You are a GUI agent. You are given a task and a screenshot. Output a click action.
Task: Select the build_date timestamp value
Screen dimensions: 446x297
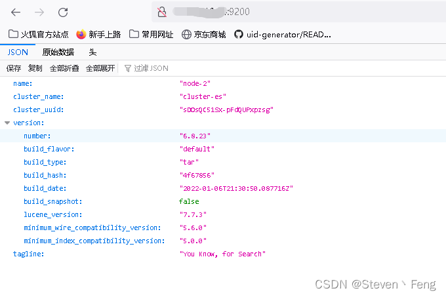click(236, 188)
